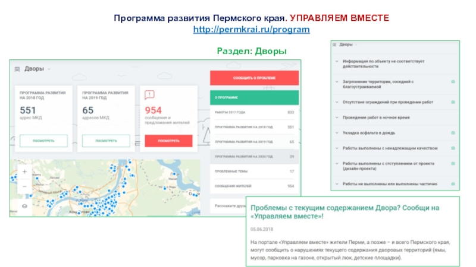Select СООБЩЕНИЯ ЖИТЕЛЕЙ menu row

(x=254, y=186)
